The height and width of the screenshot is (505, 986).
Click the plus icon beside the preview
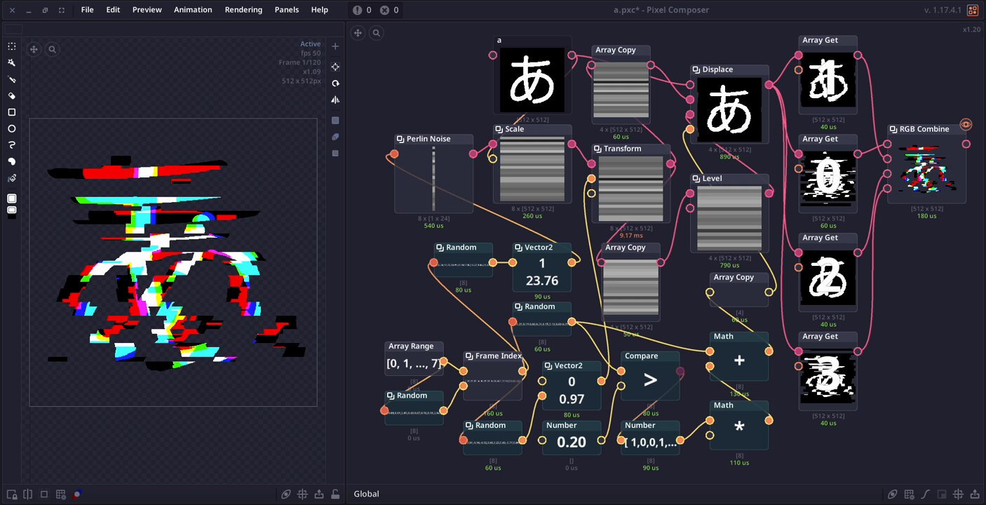coord(335,46)
